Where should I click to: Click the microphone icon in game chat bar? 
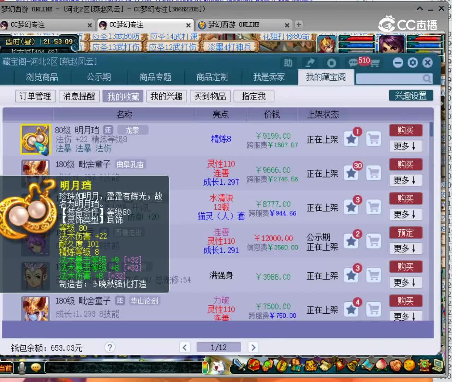click(22, 368)
